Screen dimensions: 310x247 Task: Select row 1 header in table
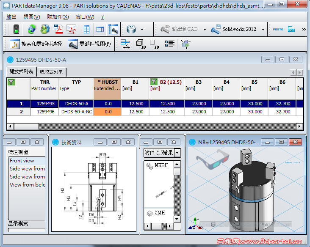(18, 104)
